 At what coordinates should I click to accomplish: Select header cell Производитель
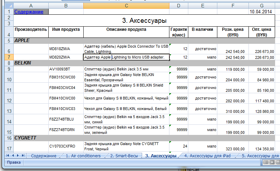pyautogui.click(x=31, y=32)
